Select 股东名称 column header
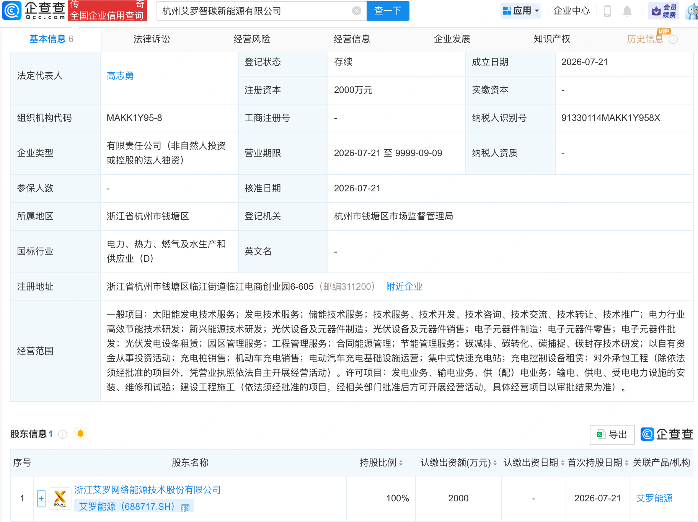 [190, 463]
